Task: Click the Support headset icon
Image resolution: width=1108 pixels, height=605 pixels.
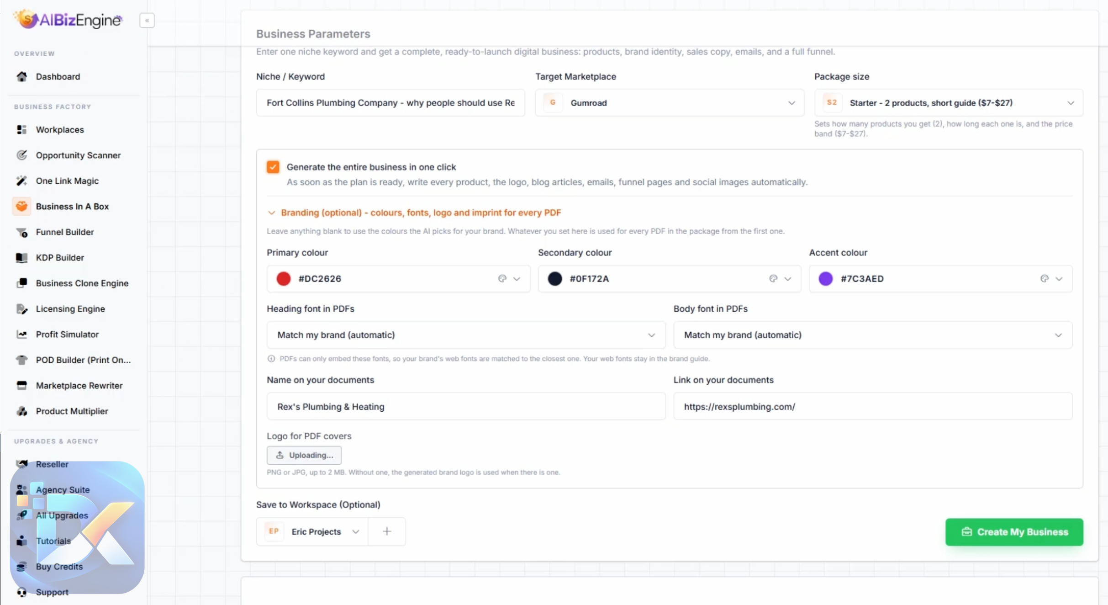Action: click(x=22, y=592)
